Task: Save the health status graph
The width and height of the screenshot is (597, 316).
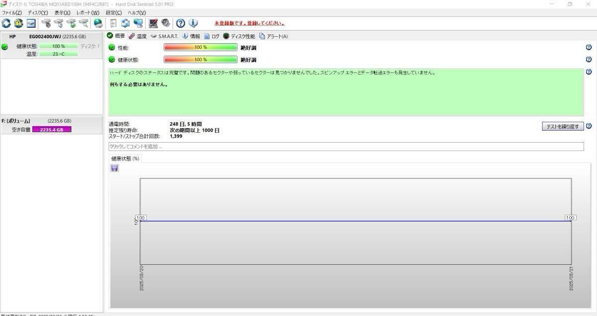Action: click(x=114, y=168)
